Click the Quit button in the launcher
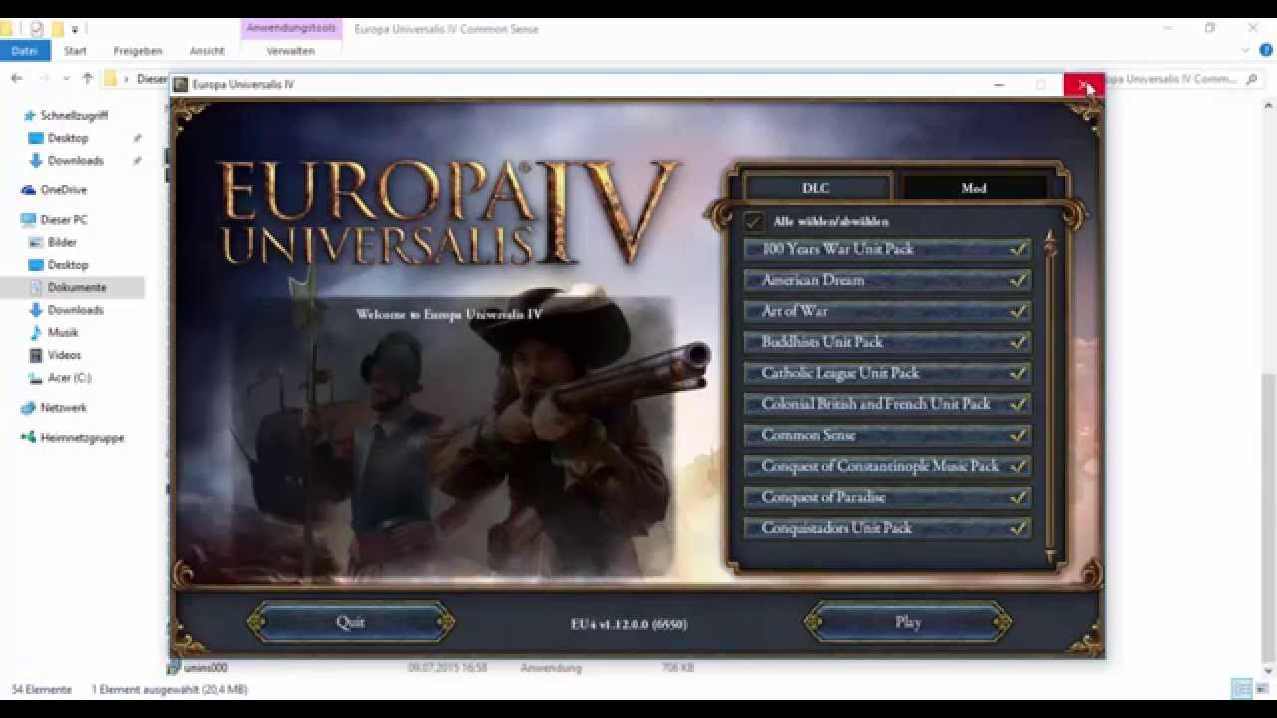Image resolution: width=1277 pixels, height=718 pixels. click(x=350, y=622)
